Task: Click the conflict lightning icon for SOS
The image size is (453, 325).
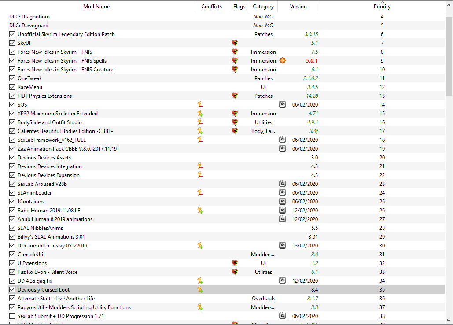Action: (200, 104)
